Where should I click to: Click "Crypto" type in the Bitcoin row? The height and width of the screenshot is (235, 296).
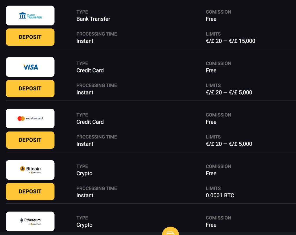tap(84, 174)
